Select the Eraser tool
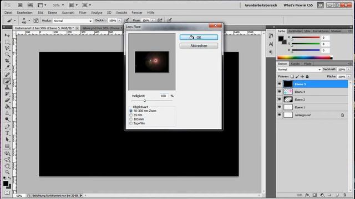Image resolution: width=355 pixels, height=199 pixels. click(7, 100)
